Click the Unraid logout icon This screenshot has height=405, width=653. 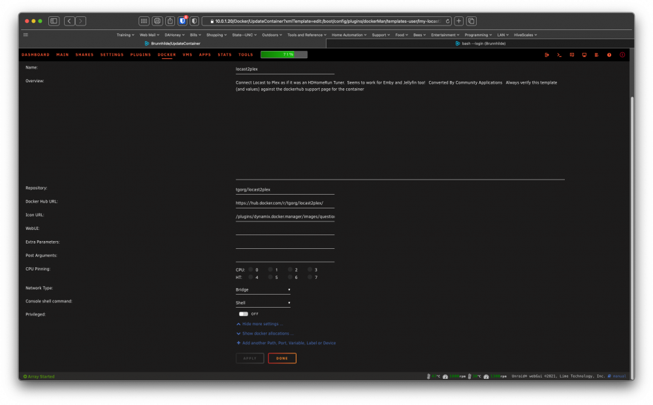tap(547, 55)
